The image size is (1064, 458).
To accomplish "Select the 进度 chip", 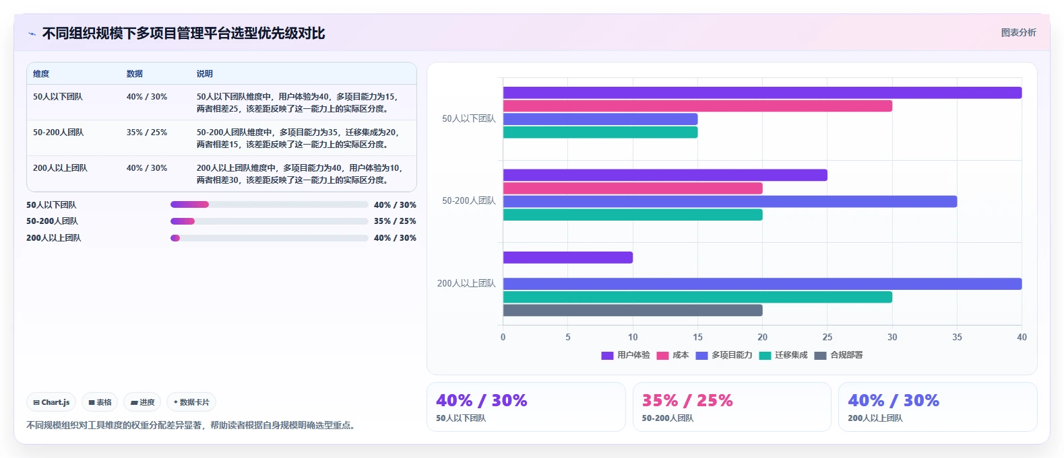I will [x=142, y=402].
